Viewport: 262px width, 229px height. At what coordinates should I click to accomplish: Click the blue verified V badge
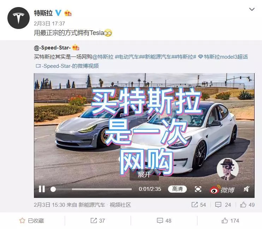(x=58, y=13)
